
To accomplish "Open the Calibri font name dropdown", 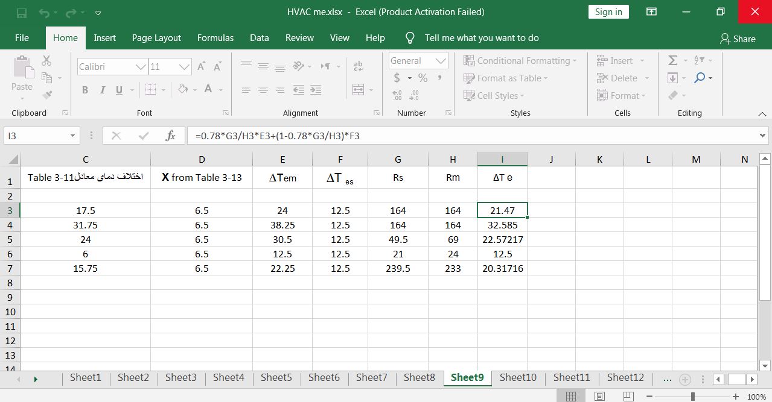I will [x=140, y=67].
